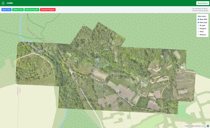Open the MapLibre attribution link
The height and width of the screenshot is (128, 210).
click(203, 126)
